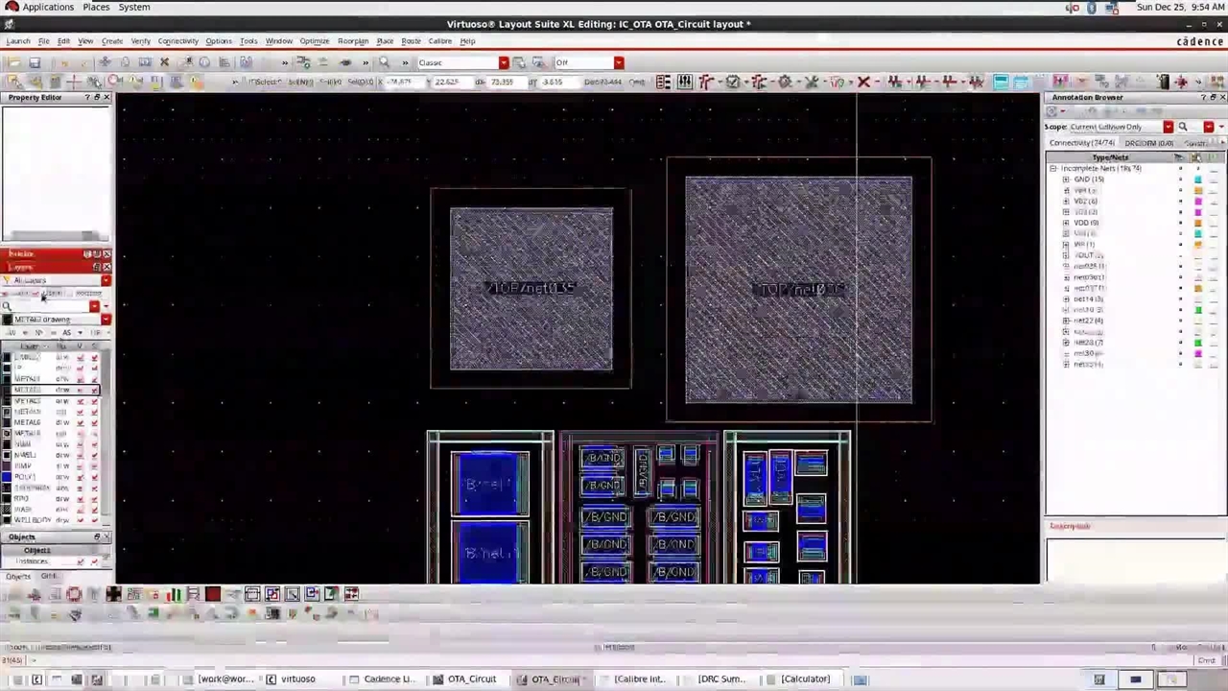Open the Calibre menu
1228x691 pixels.
point(439,41)
